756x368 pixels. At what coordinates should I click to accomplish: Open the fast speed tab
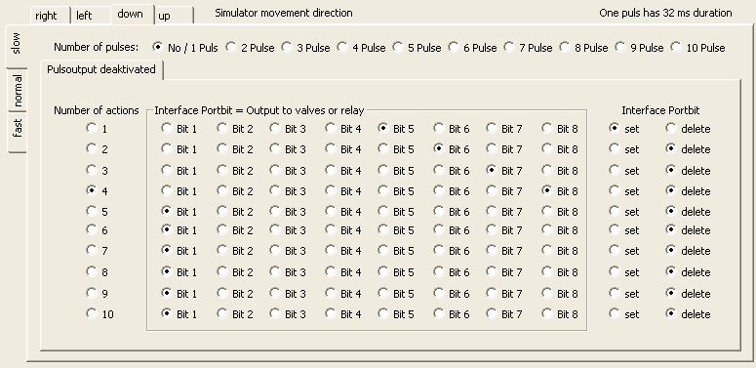(x=18, y=128)
